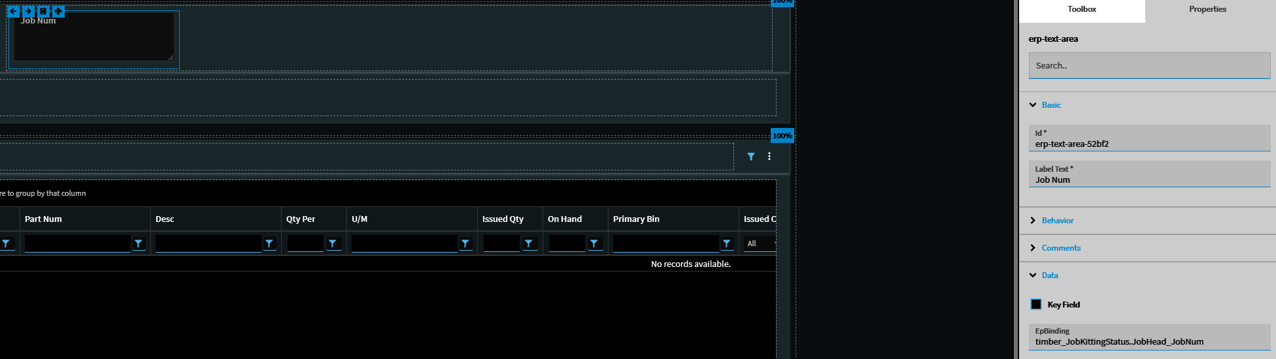Click the 'No records available.' message
The image size is (1276, 359).
(691, 264)
